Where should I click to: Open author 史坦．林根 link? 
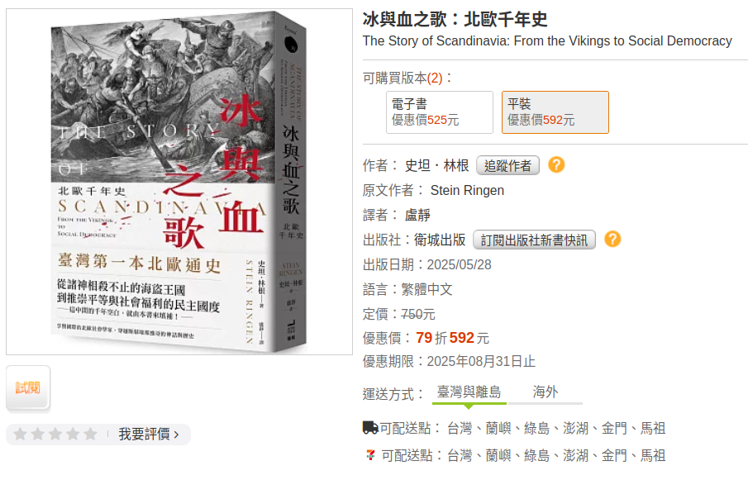pos(437,165)
